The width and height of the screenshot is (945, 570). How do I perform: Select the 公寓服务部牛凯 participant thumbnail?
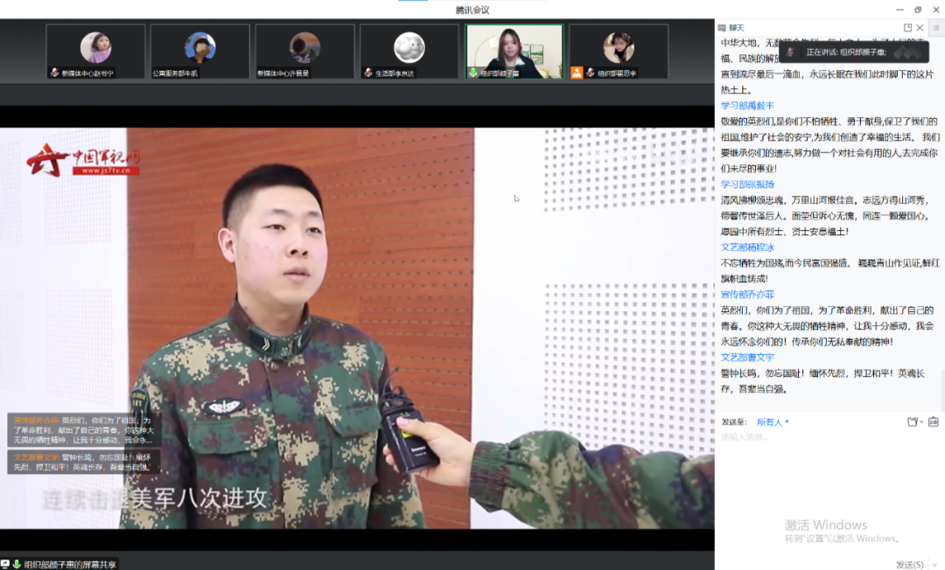(200, 52)
